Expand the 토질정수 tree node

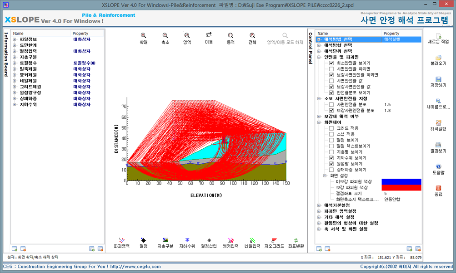click(x=14, y=63)
